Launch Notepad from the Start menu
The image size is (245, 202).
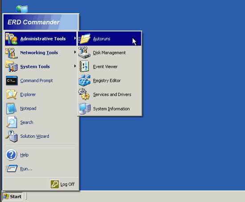41,108
